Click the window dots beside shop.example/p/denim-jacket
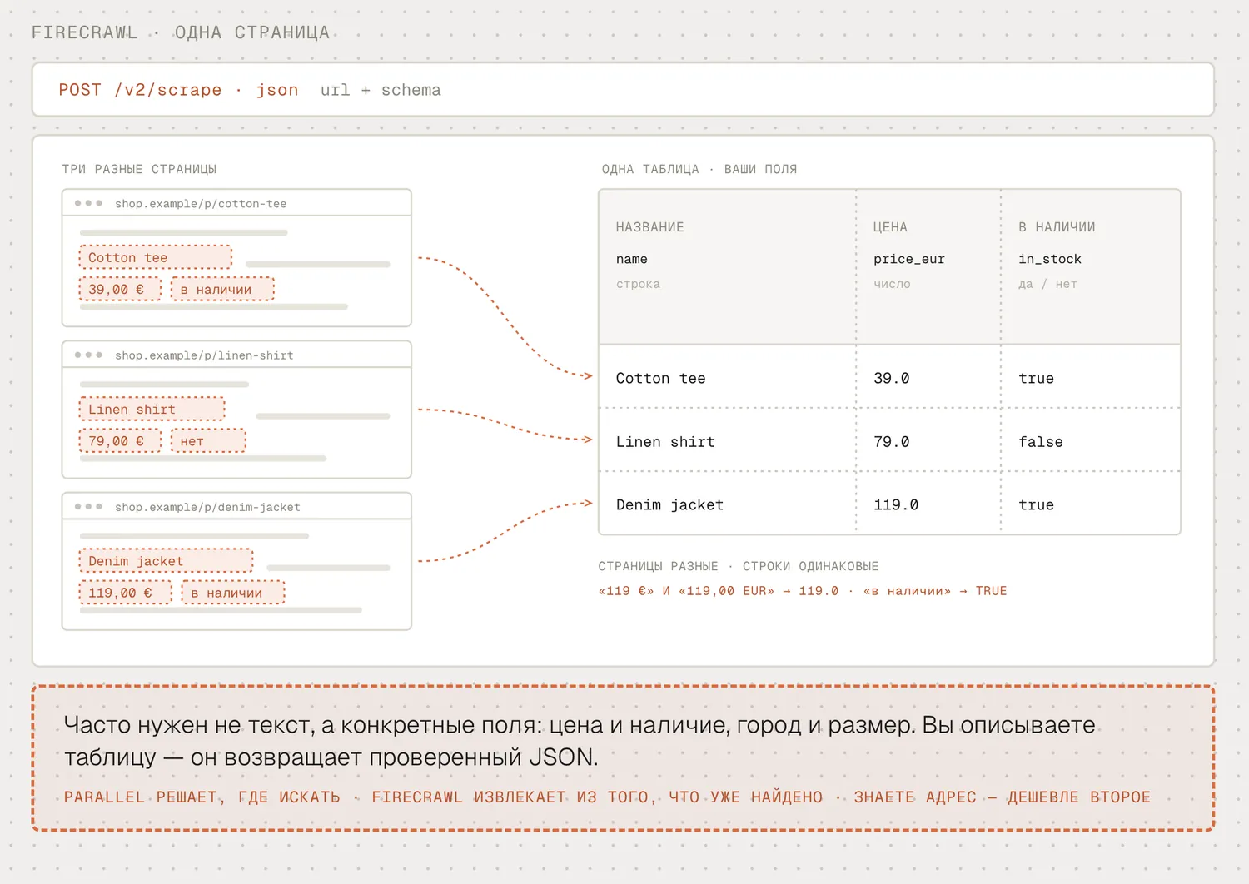This screenshot has width=1249, height=884. pyautogui.click(x=88, y=507)
